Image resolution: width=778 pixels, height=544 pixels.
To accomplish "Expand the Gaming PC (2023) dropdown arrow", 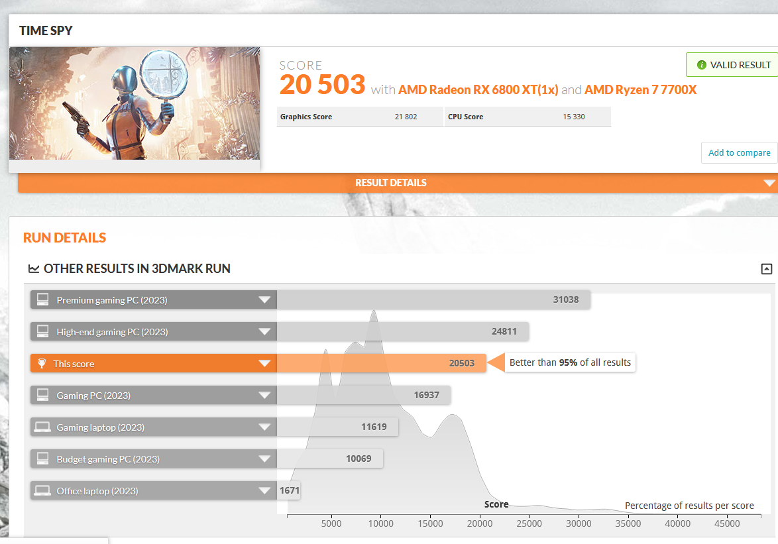I will [264, 395].
